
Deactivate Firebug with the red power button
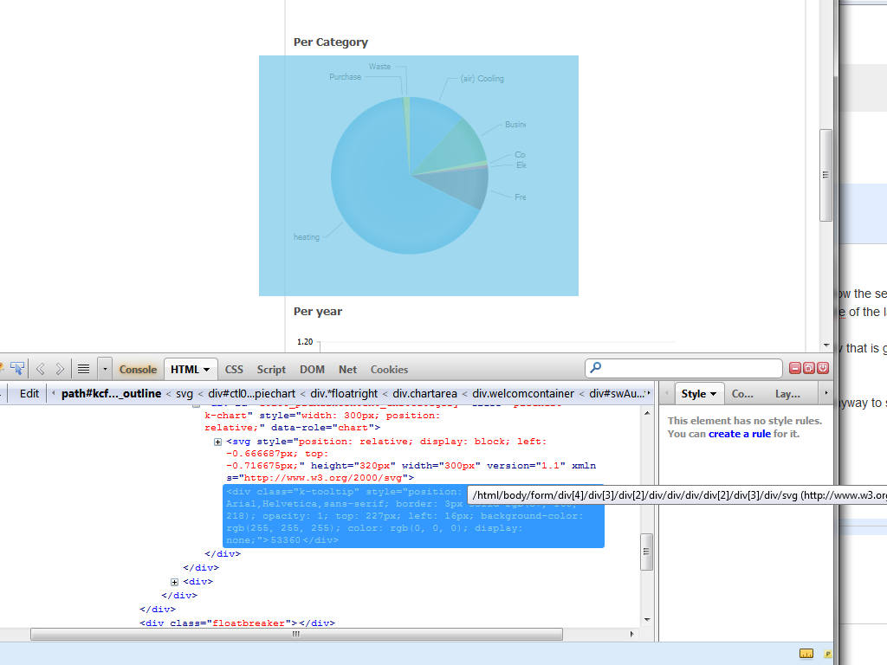(823, 368)
